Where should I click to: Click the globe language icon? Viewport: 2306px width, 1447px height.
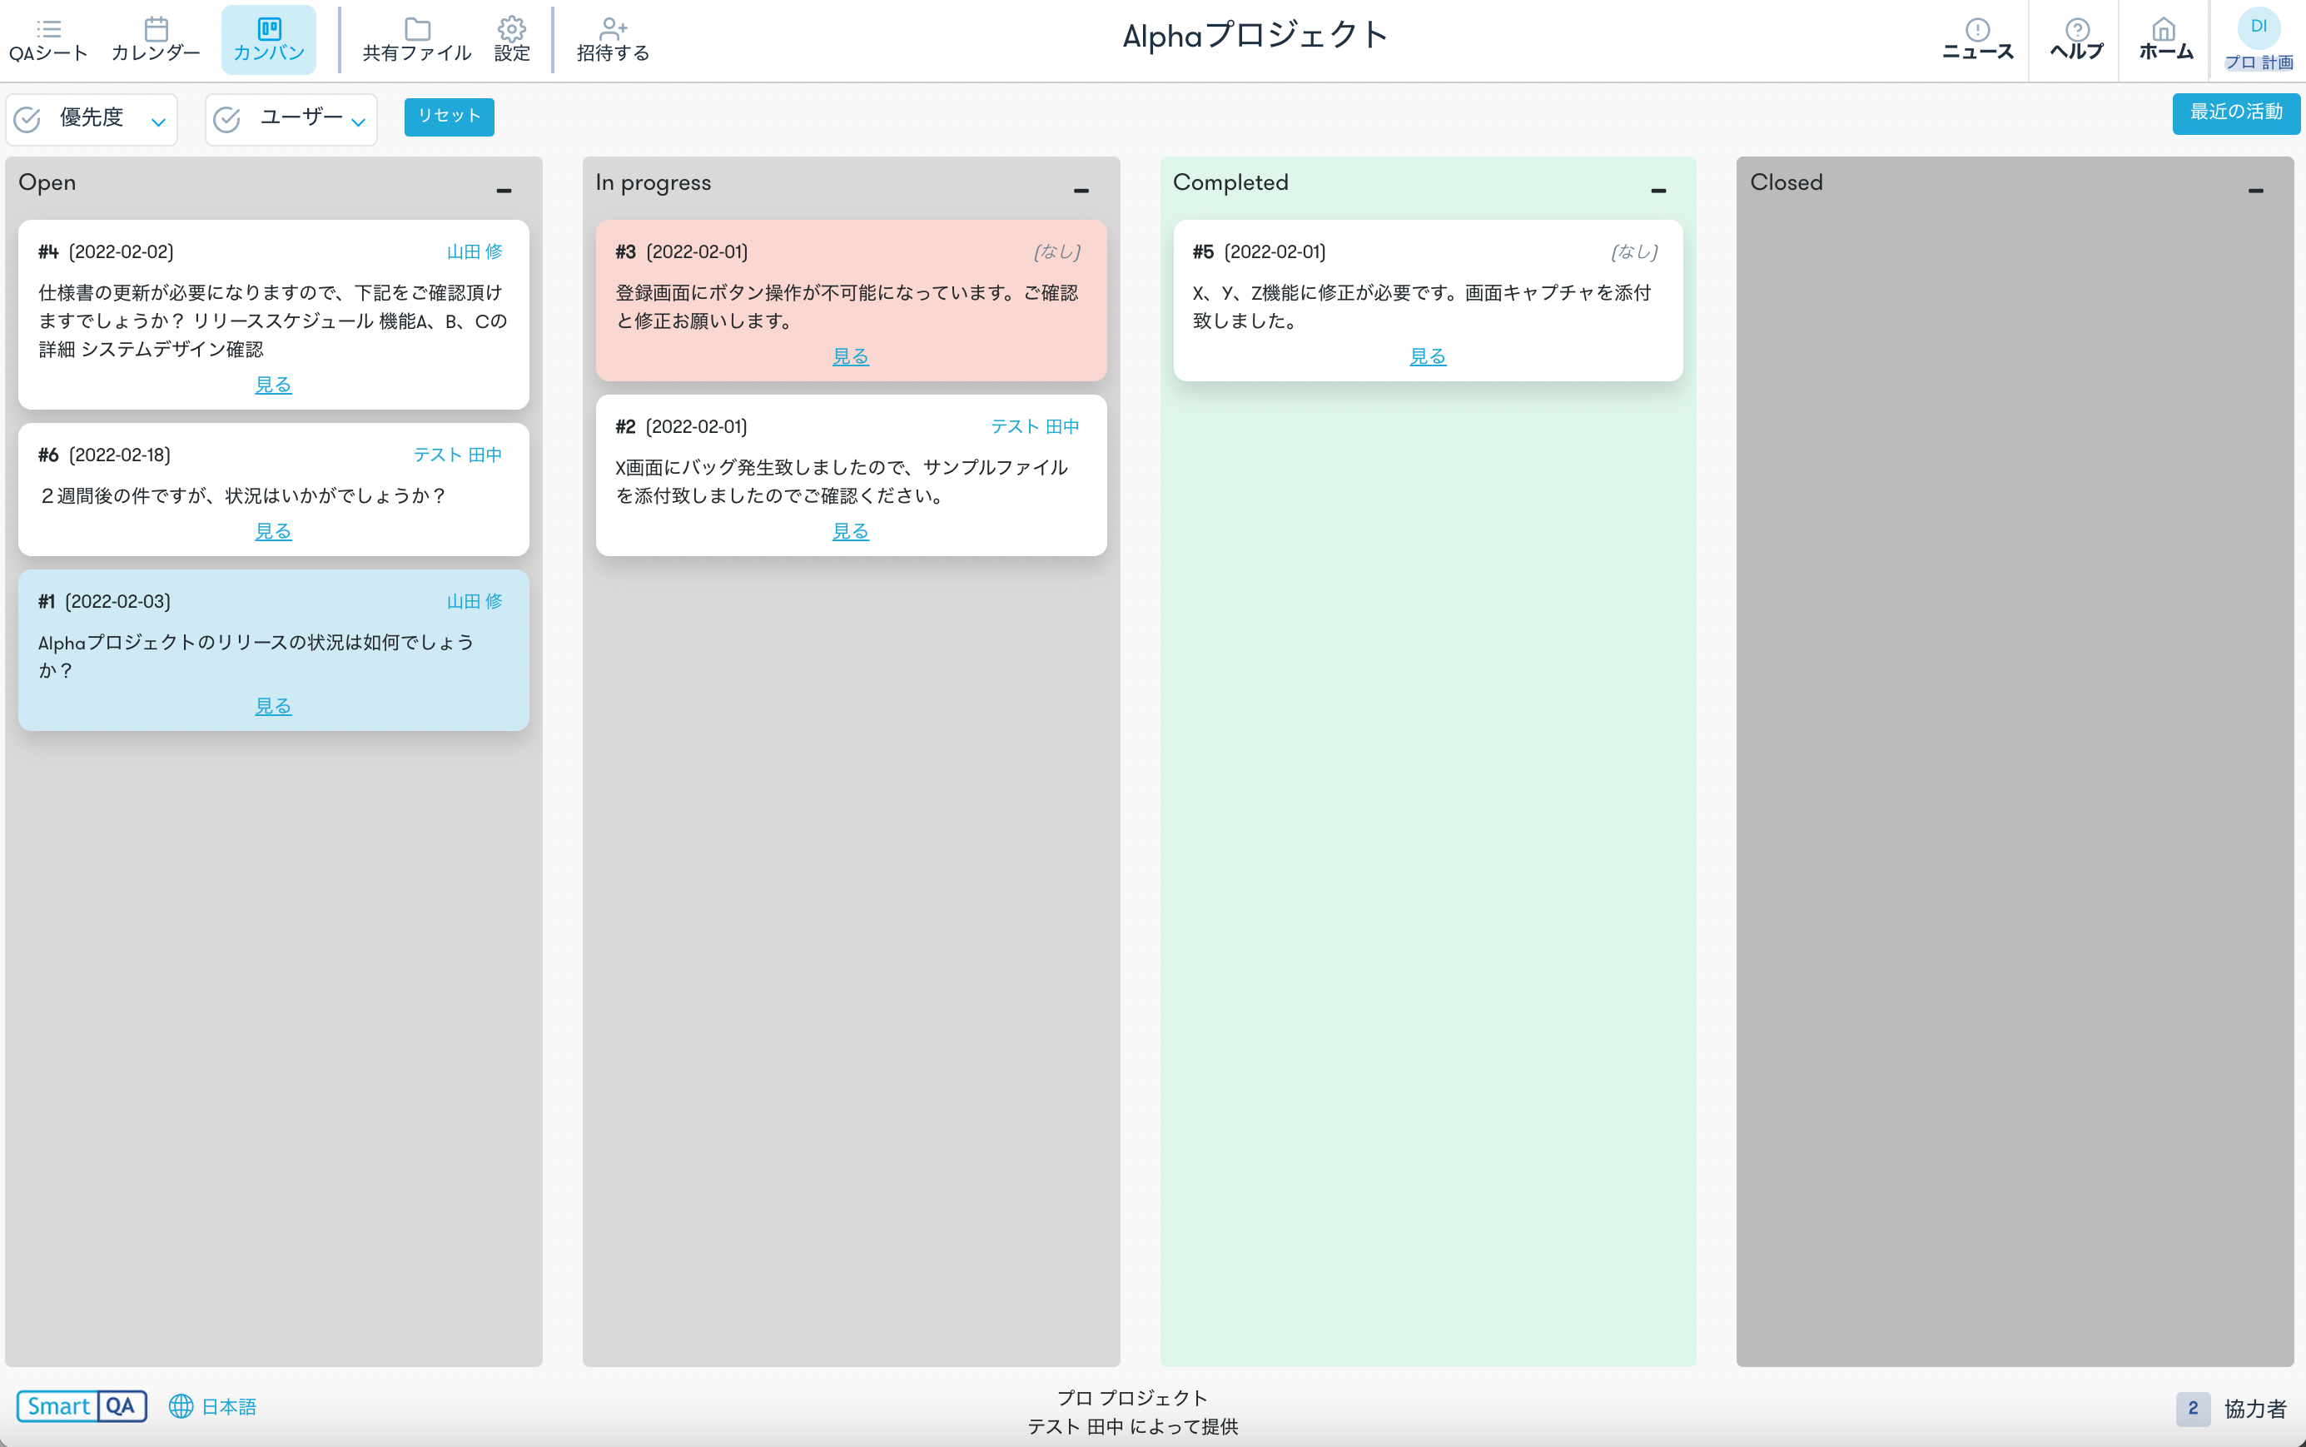(x=181, y=1406)
